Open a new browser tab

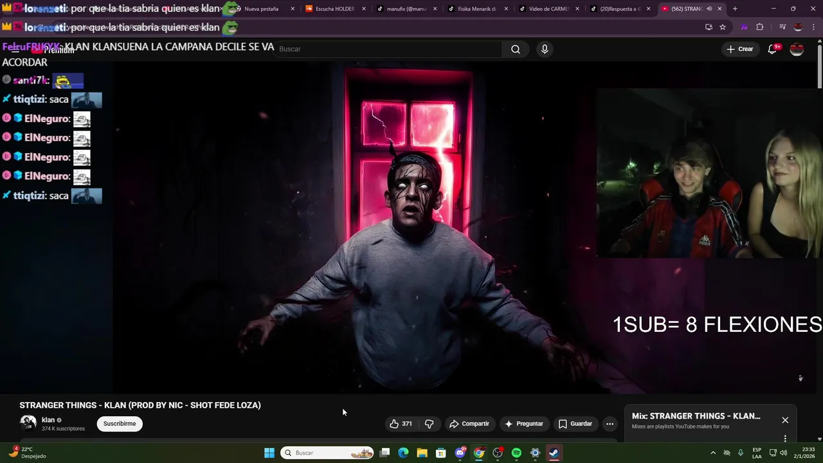click(735, 9)
